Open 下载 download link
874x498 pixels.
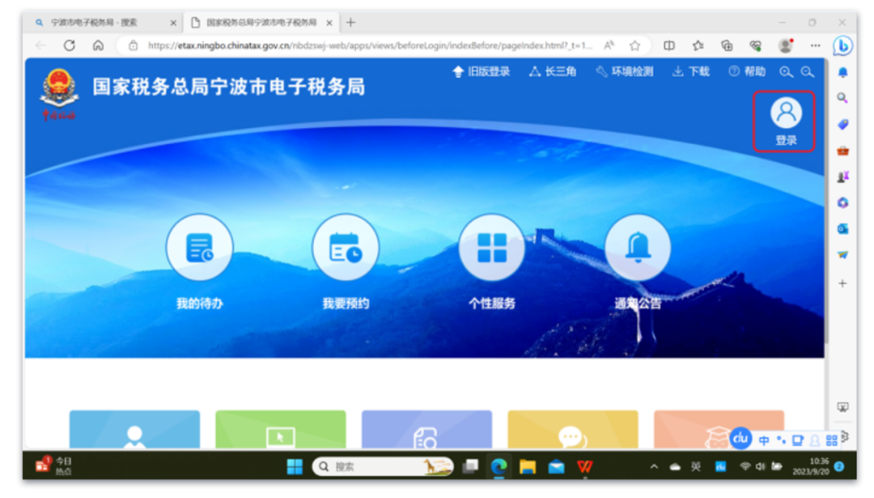pos(691,72)
